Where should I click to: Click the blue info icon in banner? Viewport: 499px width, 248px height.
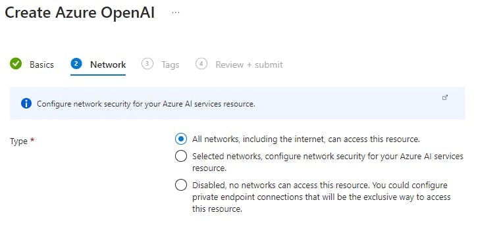[x=26, y=103]
